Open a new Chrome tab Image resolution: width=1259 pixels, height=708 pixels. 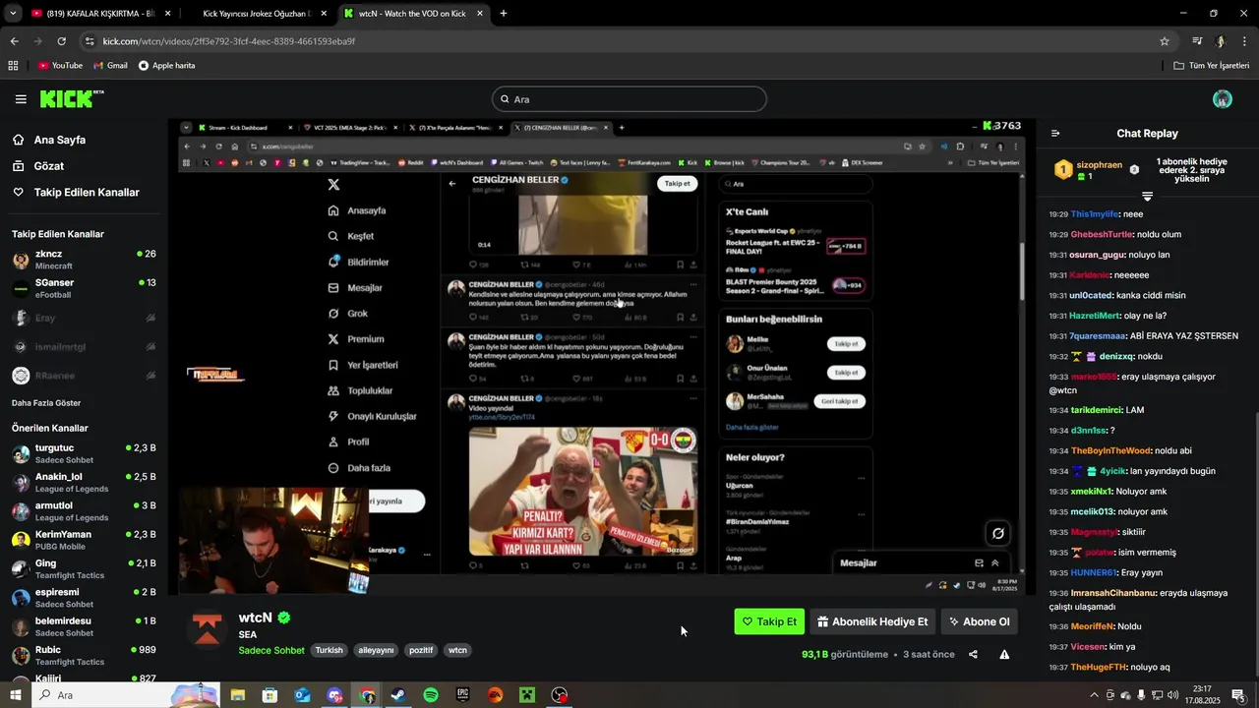click(504, 14)
